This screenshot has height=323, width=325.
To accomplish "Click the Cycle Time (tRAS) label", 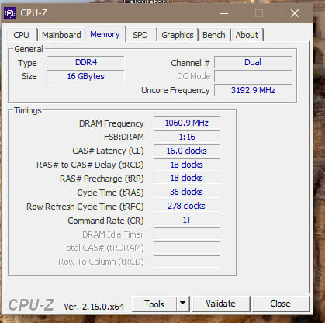I will point(110,193).
